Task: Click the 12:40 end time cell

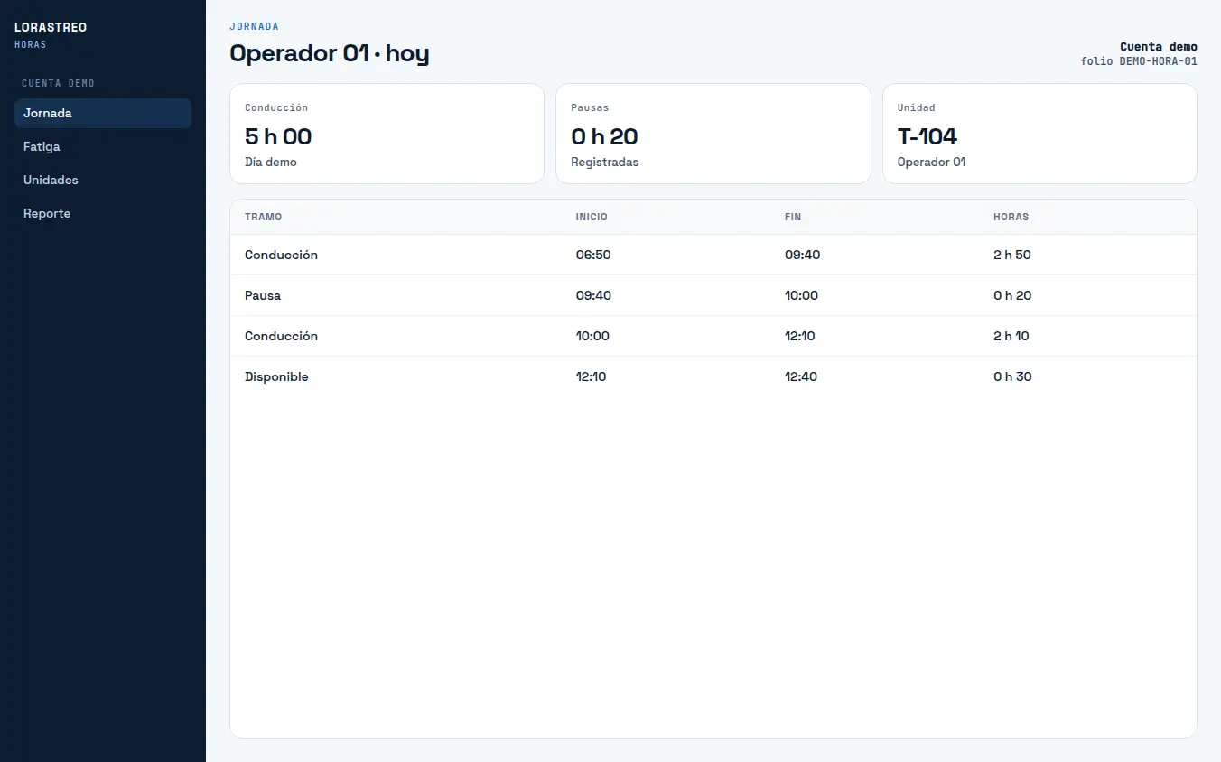Action: pos(801,377)
